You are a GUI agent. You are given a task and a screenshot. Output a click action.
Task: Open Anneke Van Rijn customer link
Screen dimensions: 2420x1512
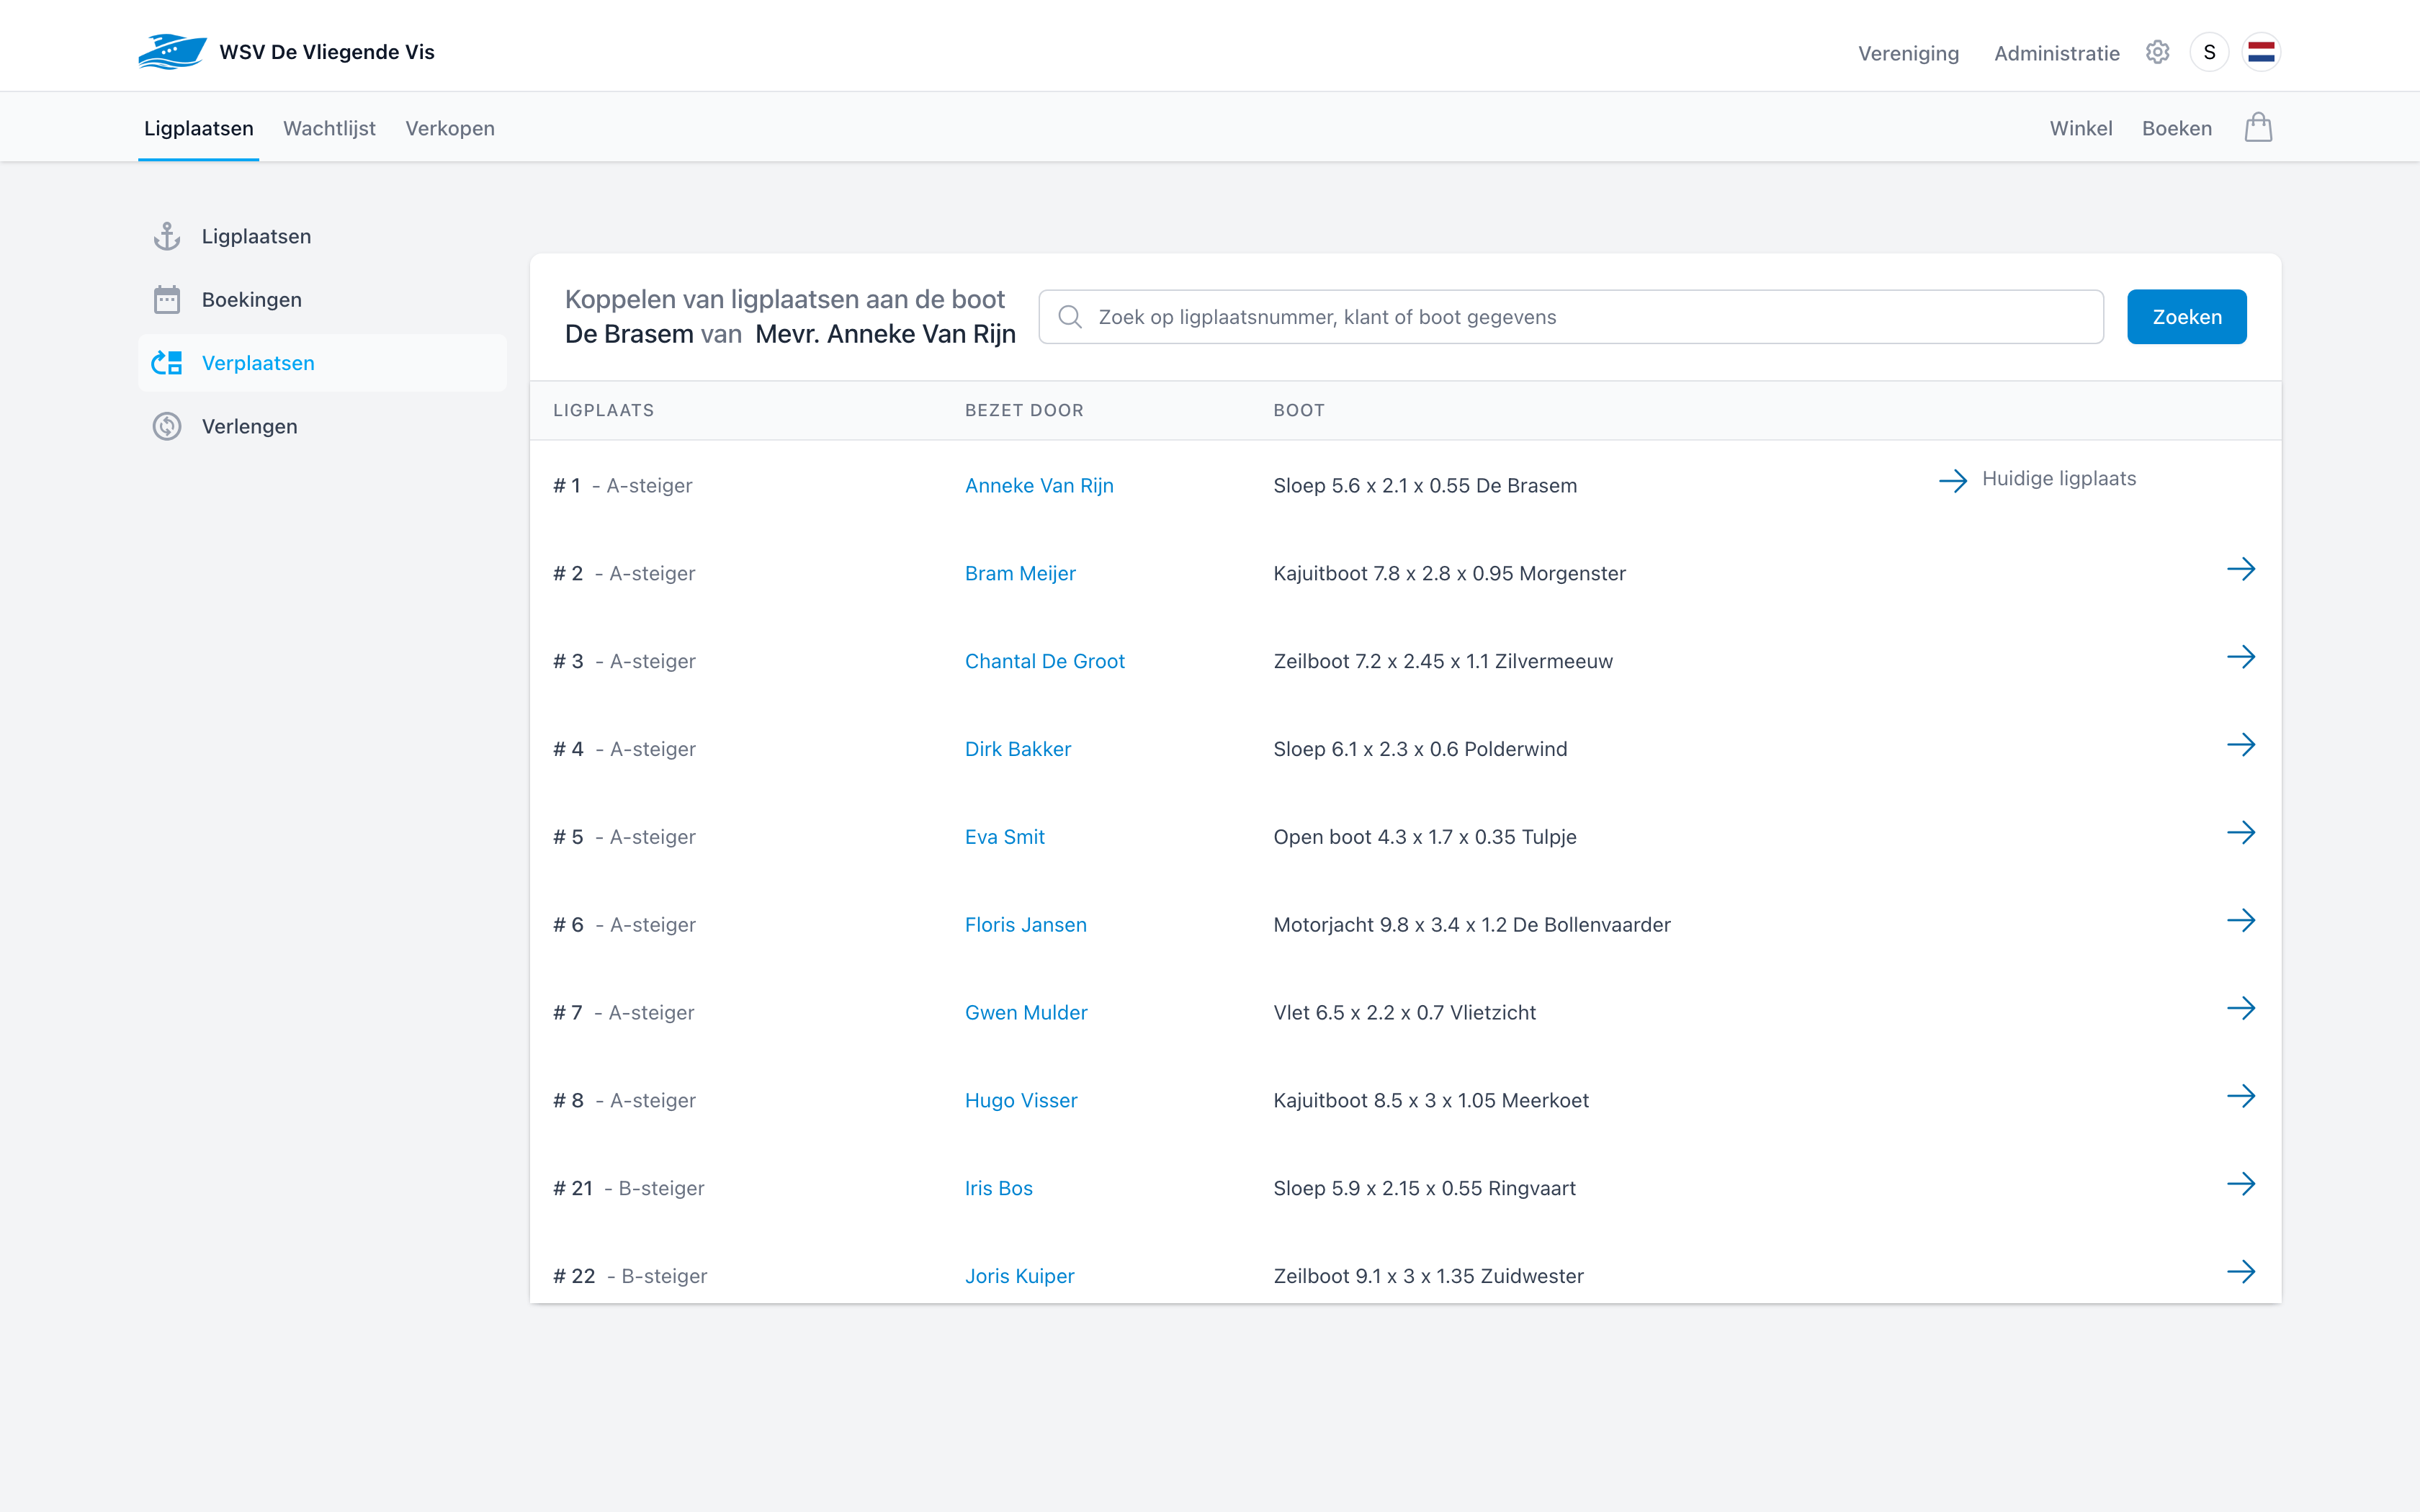point(1039,485)
